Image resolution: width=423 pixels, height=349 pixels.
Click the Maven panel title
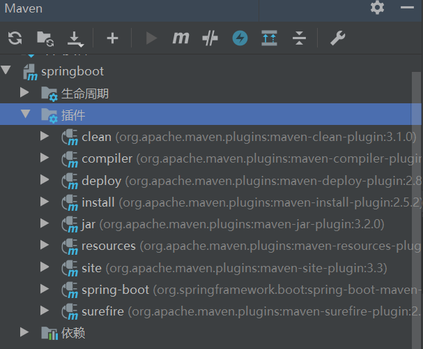[24, 8]
